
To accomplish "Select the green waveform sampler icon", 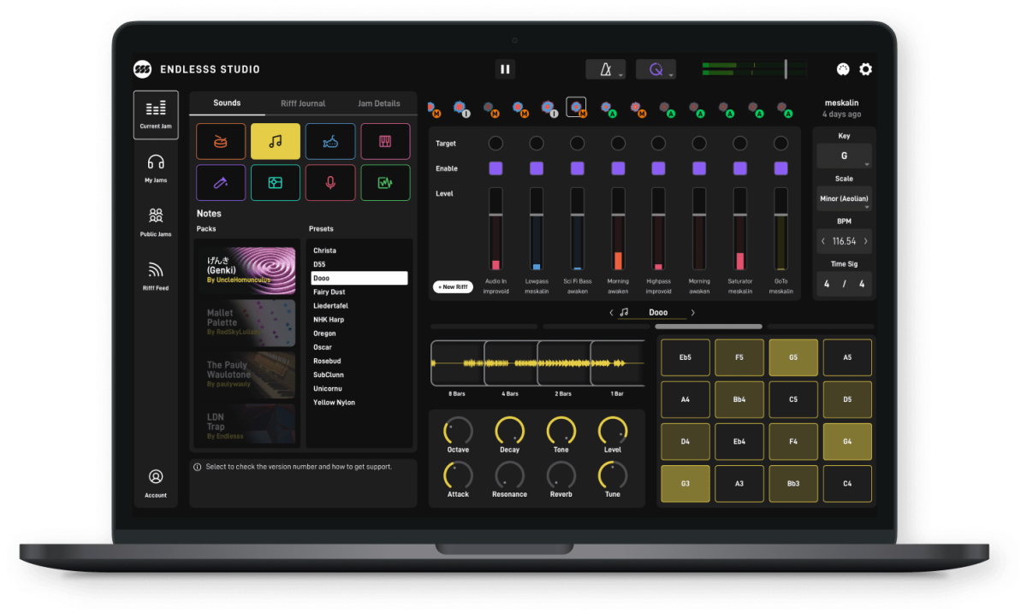I will point(385,182).
